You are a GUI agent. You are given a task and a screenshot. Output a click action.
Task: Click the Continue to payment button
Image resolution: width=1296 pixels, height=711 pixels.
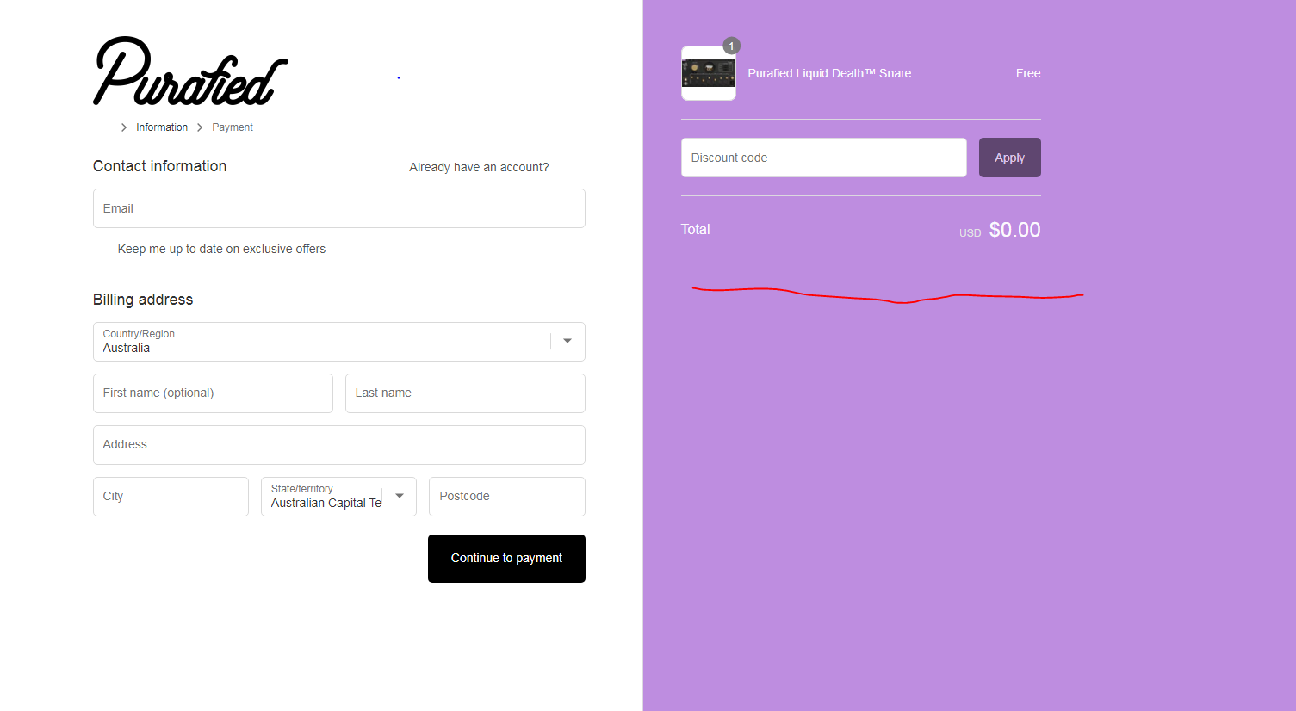(506, 559)
